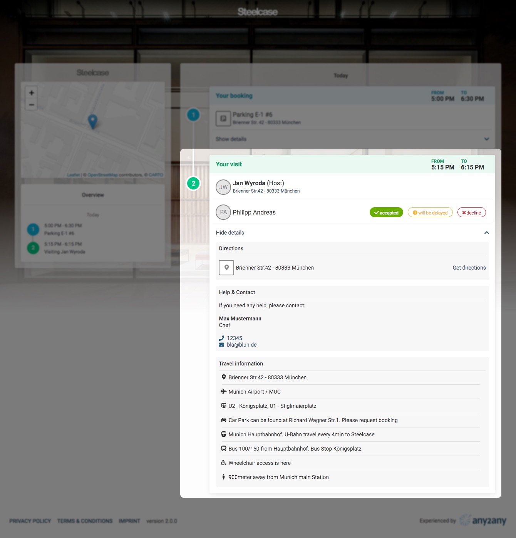Expand booking details using down chevron

click(487, 139)
